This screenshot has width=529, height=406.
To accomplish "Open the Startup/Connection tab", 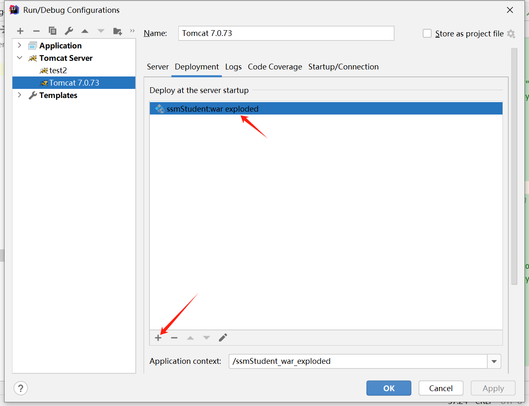I will click(343, 67).
